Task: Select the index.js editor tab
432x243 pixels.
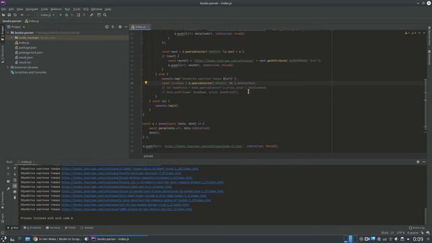Action: point(140,27)
